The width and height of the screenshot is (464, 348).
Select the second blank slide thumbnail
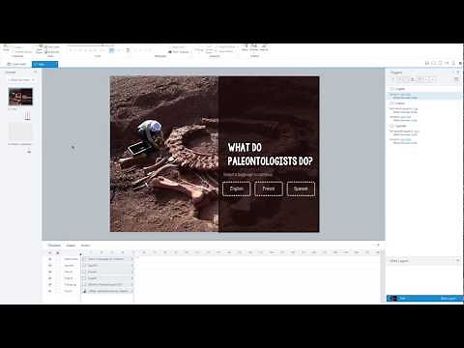pyautogui.click(x=20, y=131)
